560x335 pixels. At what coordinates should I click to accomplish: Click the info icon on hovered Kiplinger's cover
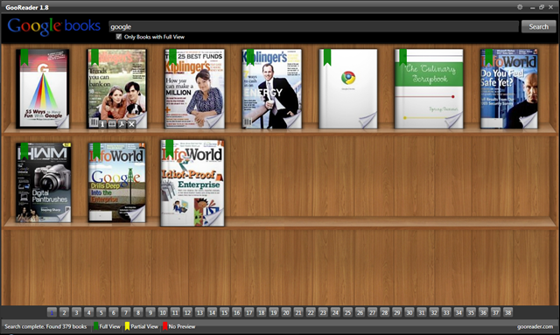click(x=102, y=124)
